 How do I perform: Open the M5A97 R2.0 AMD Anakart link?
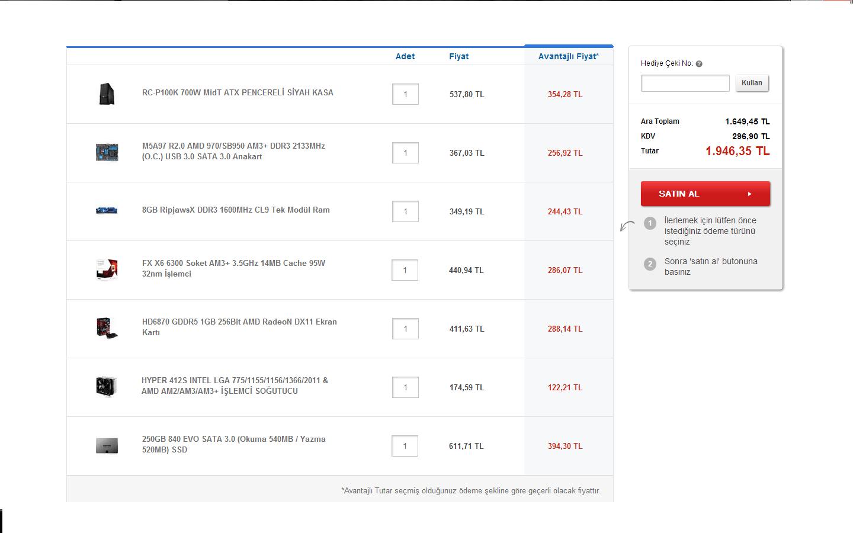(233, 151)
